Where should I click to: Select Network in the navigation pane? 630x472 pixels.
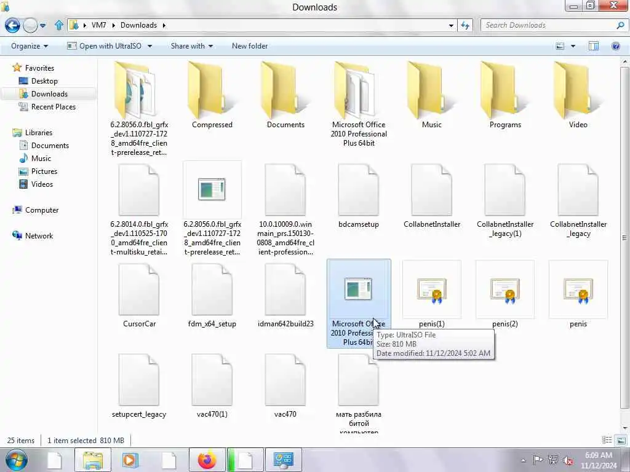[33, 235]
